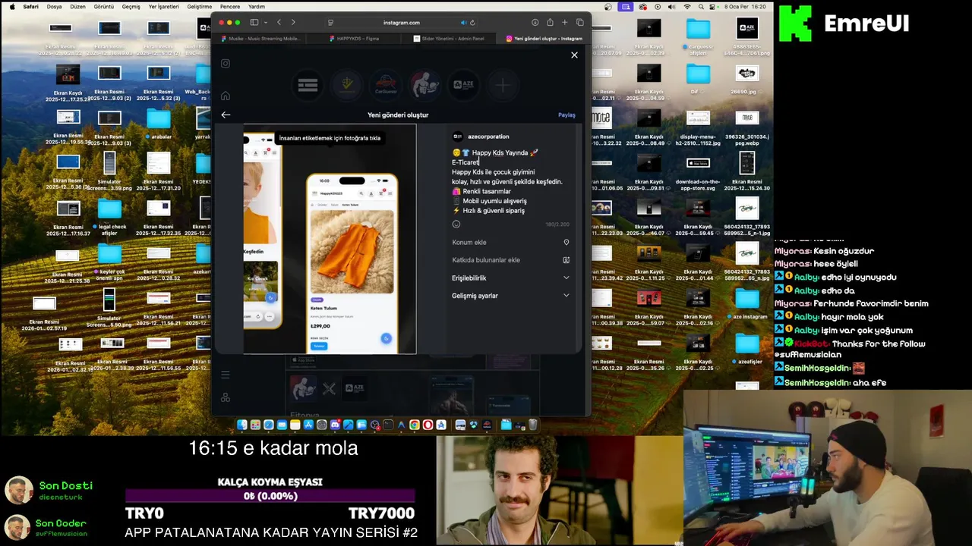Open System Settings from the Dock
Viewport: 972px width, 546px height.
click(x=321, y=425)
